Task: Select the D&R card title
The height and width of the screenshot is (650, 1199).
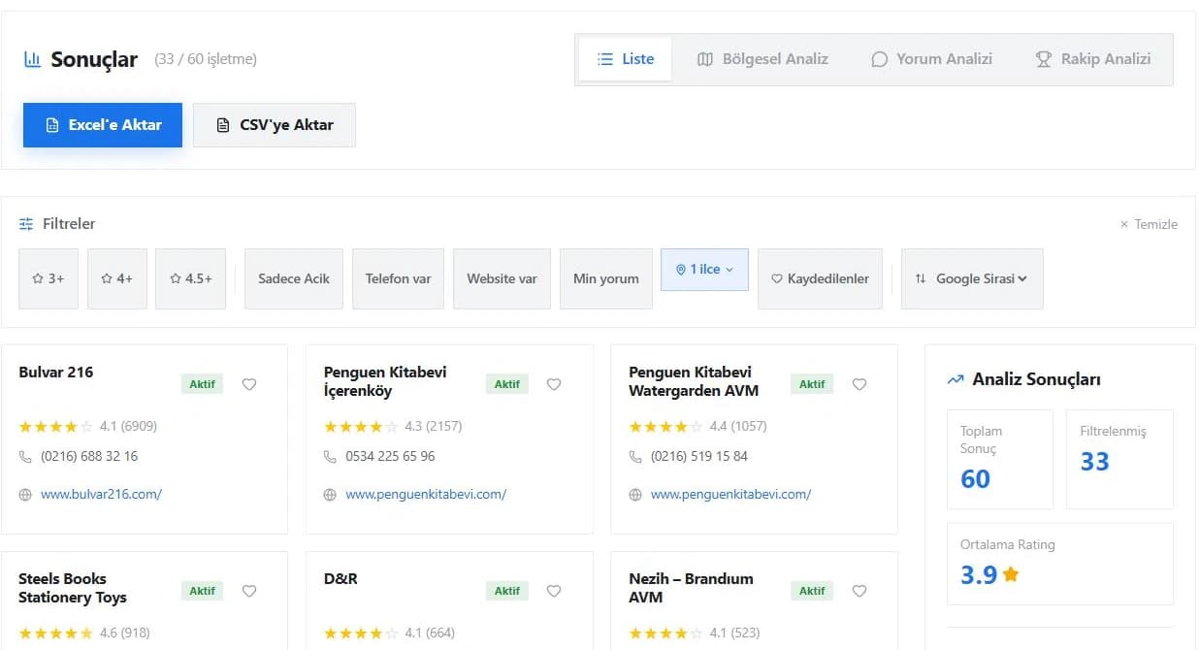Action: click(x=340, y=579)
